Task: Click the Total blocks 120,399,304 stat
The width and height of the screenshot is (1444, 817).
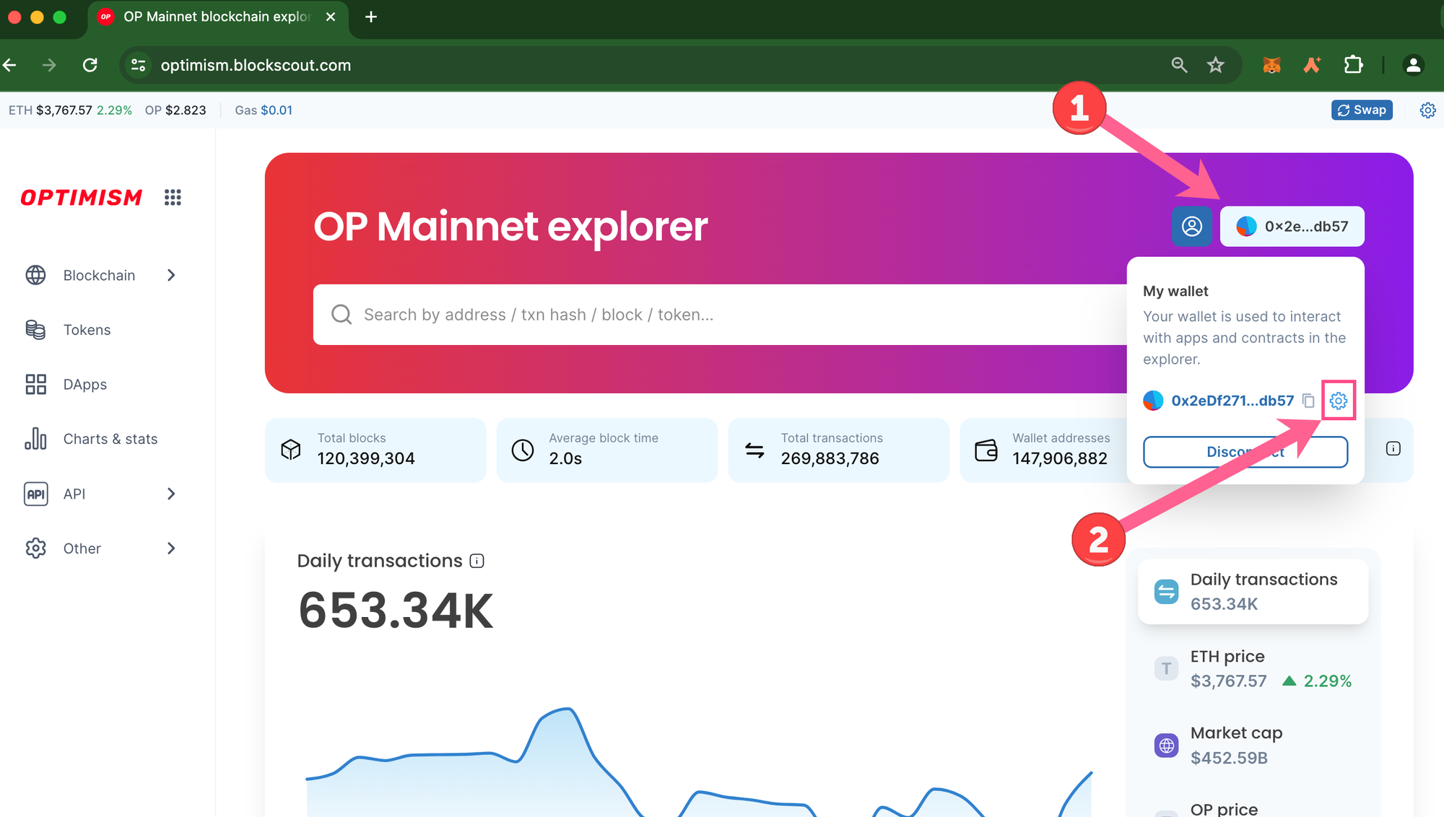Action: tap(375, 450)
